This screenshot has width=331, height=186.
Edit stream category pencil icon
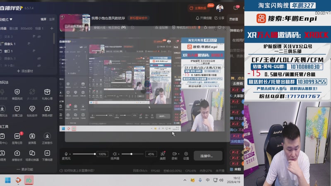coord(132,27)
